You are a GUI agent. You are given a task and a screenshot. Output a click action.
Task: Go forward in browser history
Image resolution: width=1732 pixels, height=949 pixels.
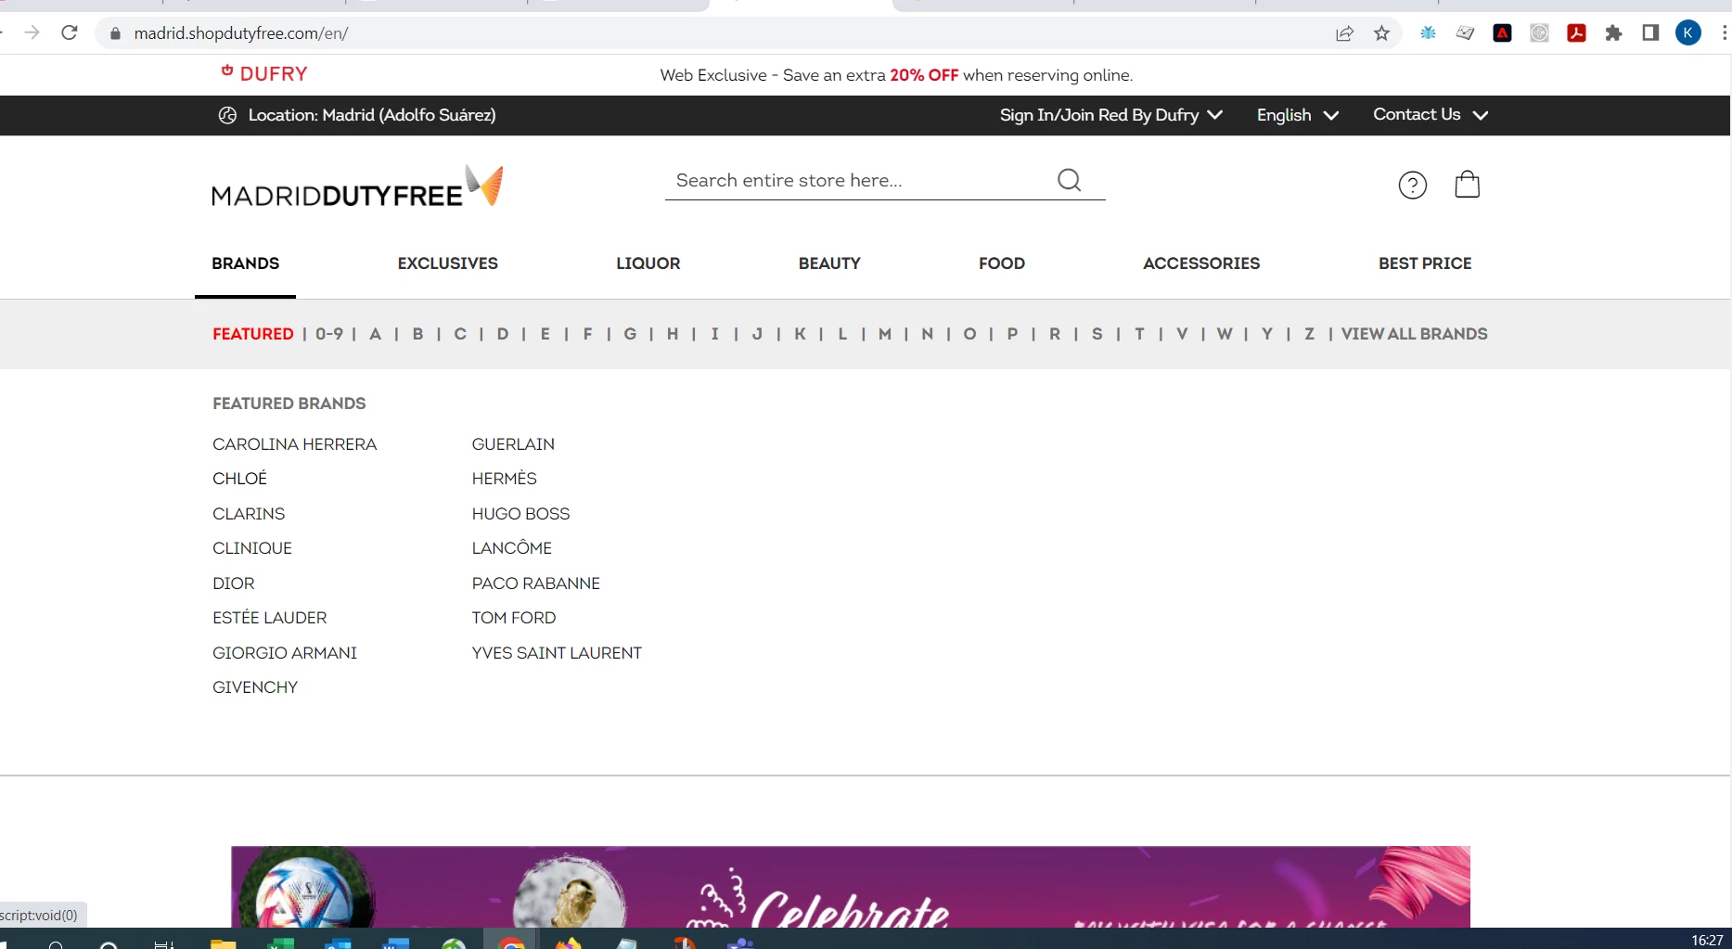pyautogui.click(x=32, y=32)
